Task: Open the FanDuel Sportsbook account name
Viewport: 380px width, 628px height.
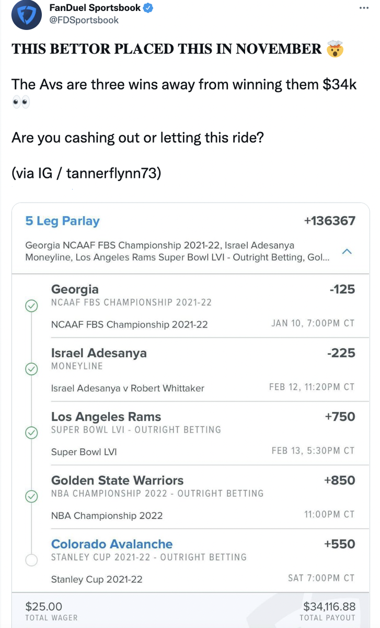Action: point(95,8)
